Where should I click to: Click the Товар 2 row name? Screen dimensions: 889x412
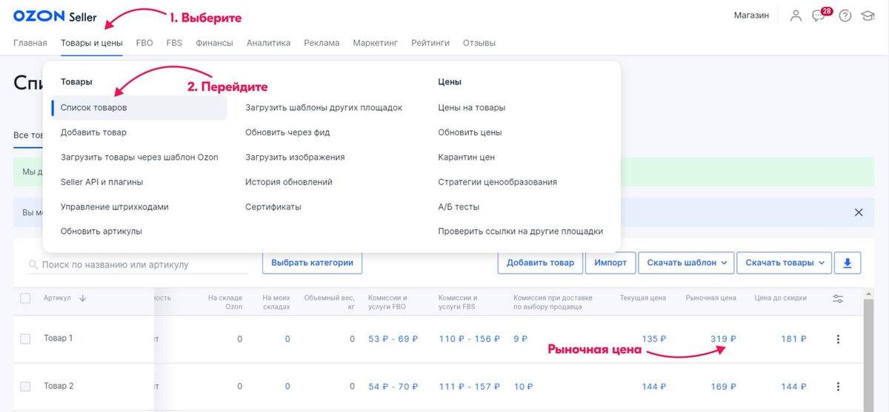(x=59, y=386)
